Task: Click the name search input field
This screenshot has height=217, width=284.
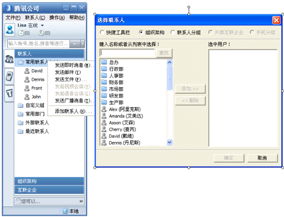Action: [x=127, y=53]
